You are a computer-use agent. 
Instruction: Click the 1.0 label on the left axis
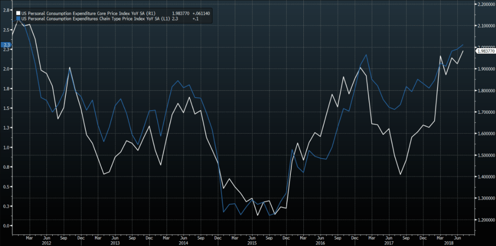pos(6,147)
